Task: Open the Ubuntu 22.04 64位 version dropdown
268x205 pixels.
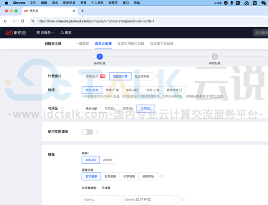Action: pyautogui.click(x=151, y=199)
